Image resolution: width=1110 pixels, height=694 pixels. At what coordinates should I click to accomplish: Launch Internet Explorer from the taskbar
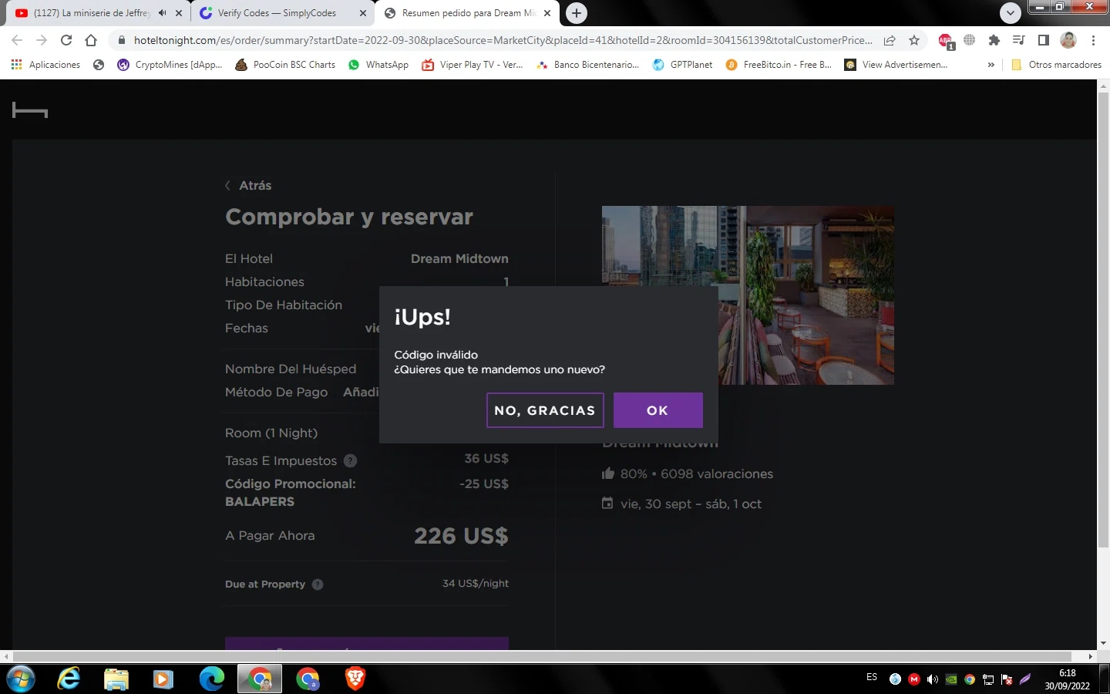click(69, 679)
